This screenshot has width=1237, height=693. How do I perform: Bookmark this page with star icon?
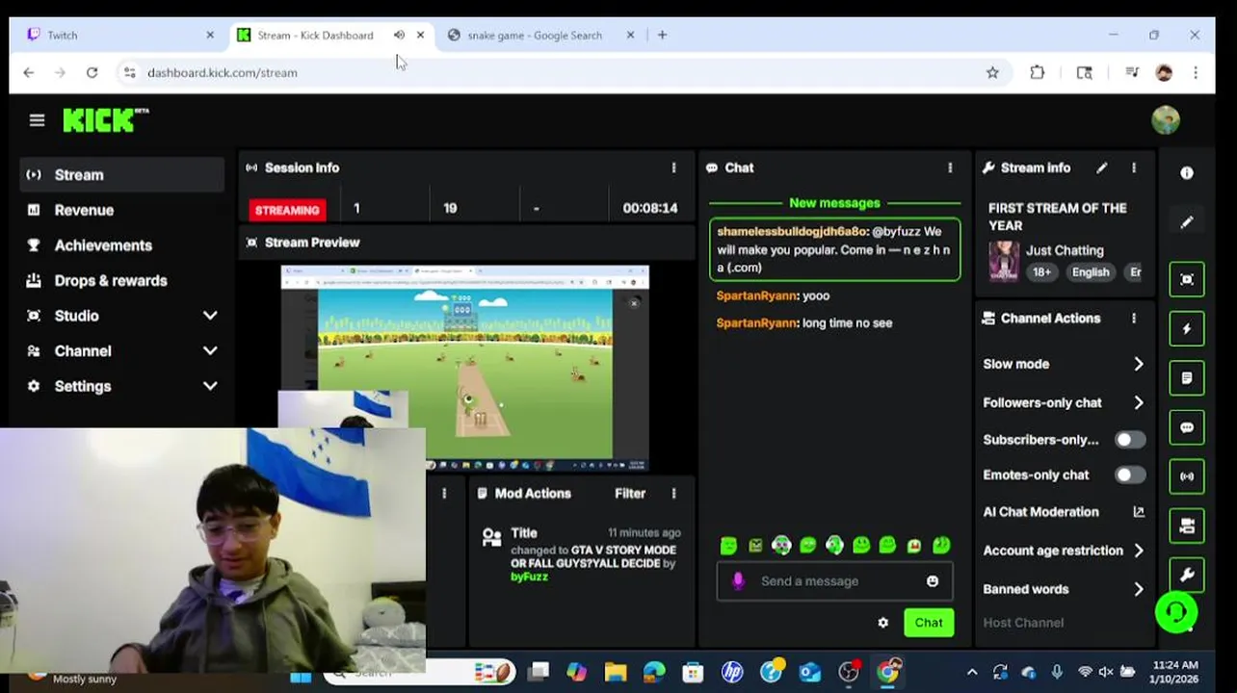(x=992, y=72)
